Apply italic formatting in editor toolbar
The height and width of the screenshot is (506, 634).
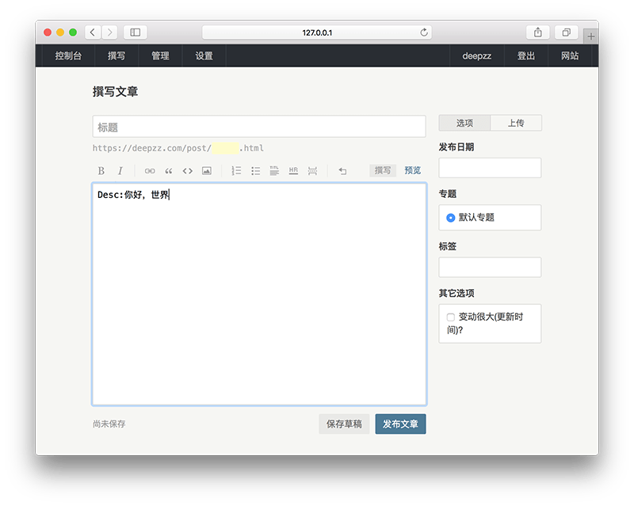tap(120, 170)
